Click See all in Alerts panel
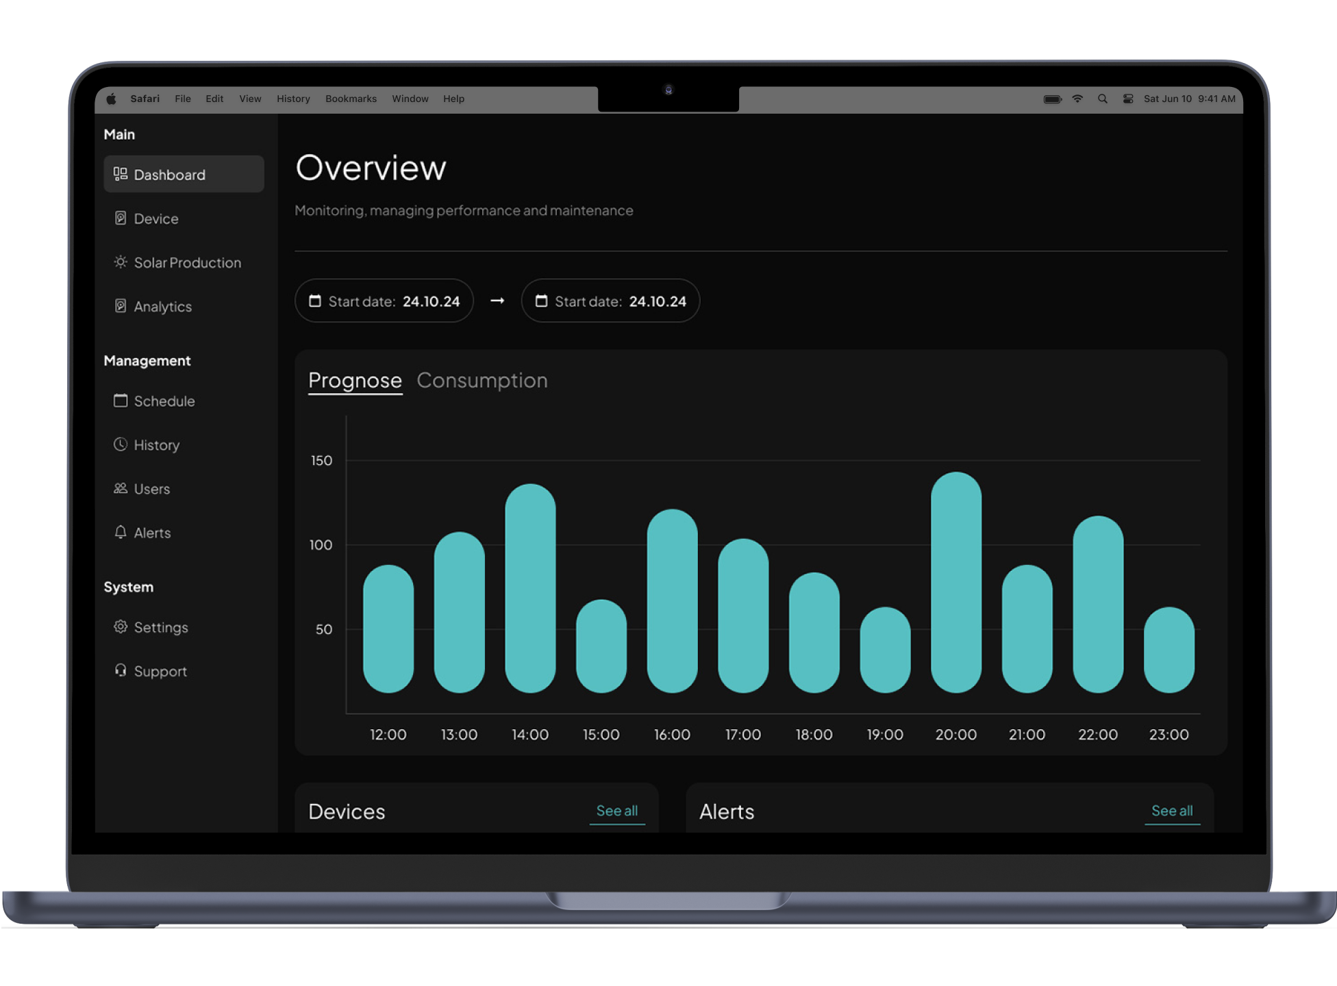 (1171, 811)
